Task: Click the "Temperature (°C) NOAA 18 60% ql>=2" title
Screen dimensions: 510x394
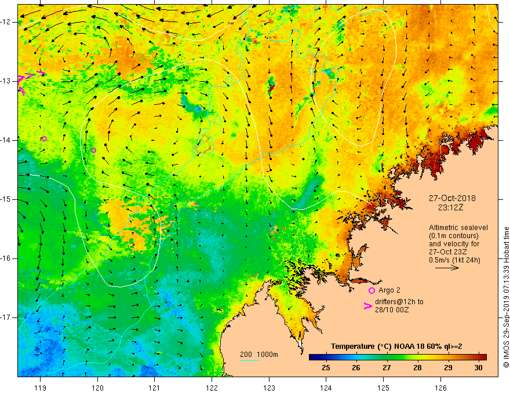Action: click(x=396, y=346)
